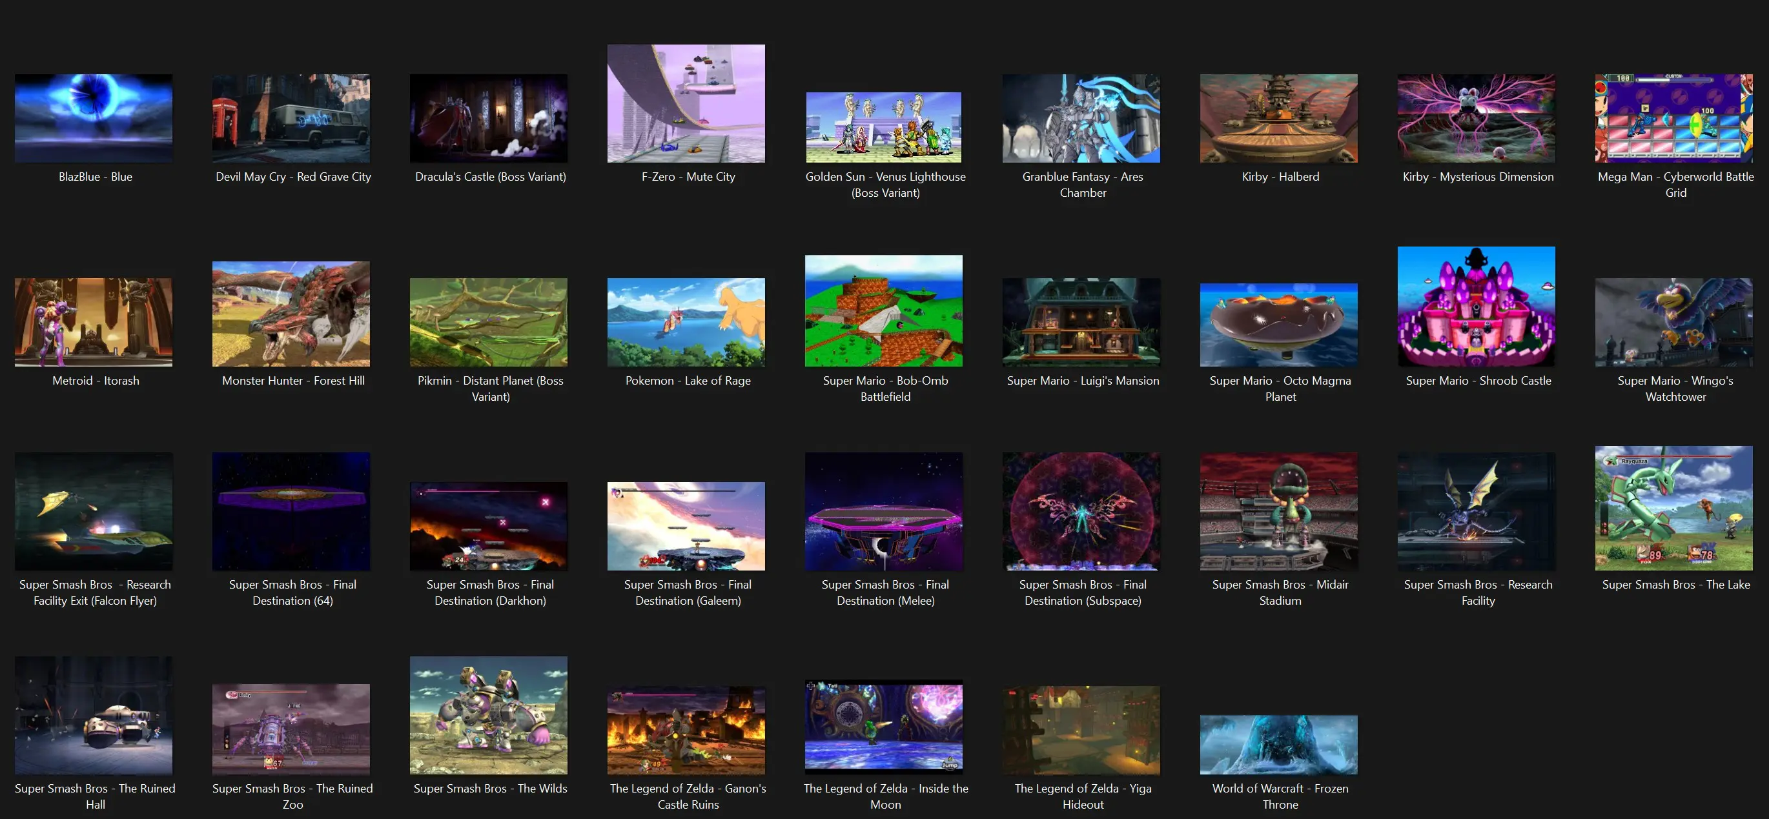Select Final Destination (Subspace) image
Image resolution: width=1769 pixels, height=819 pixels.
(1081, 511)
